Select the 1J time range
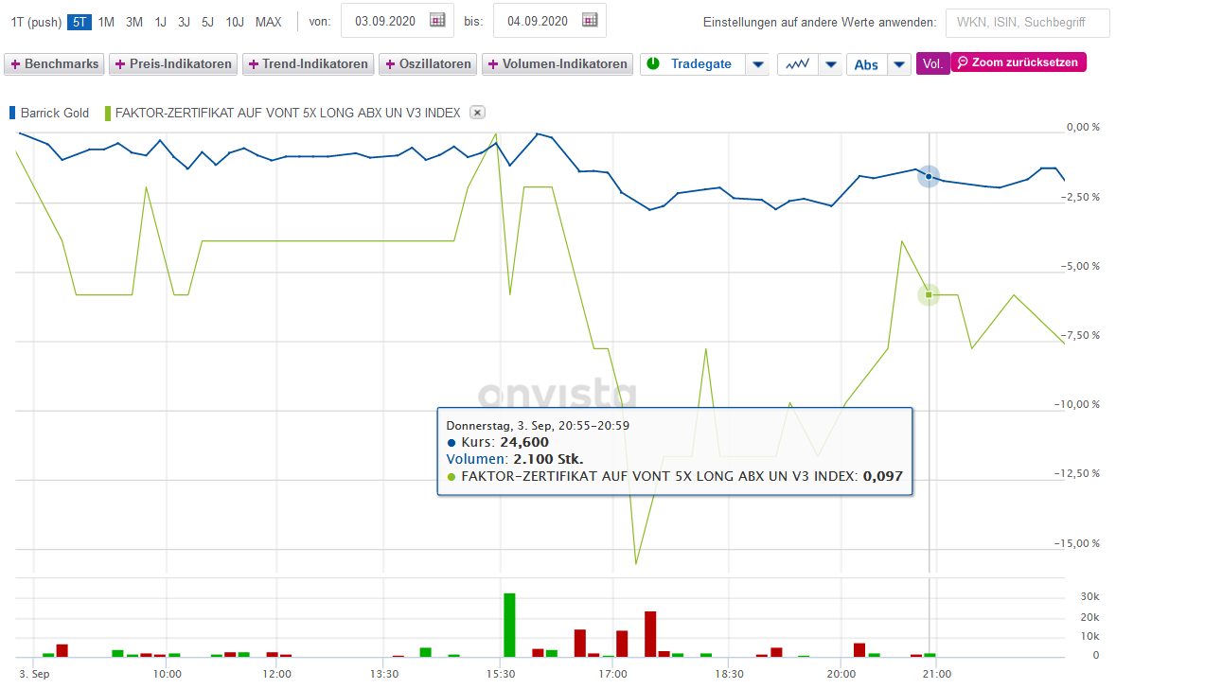Viewport: 1222px width, 689px height. click(161, 22)
